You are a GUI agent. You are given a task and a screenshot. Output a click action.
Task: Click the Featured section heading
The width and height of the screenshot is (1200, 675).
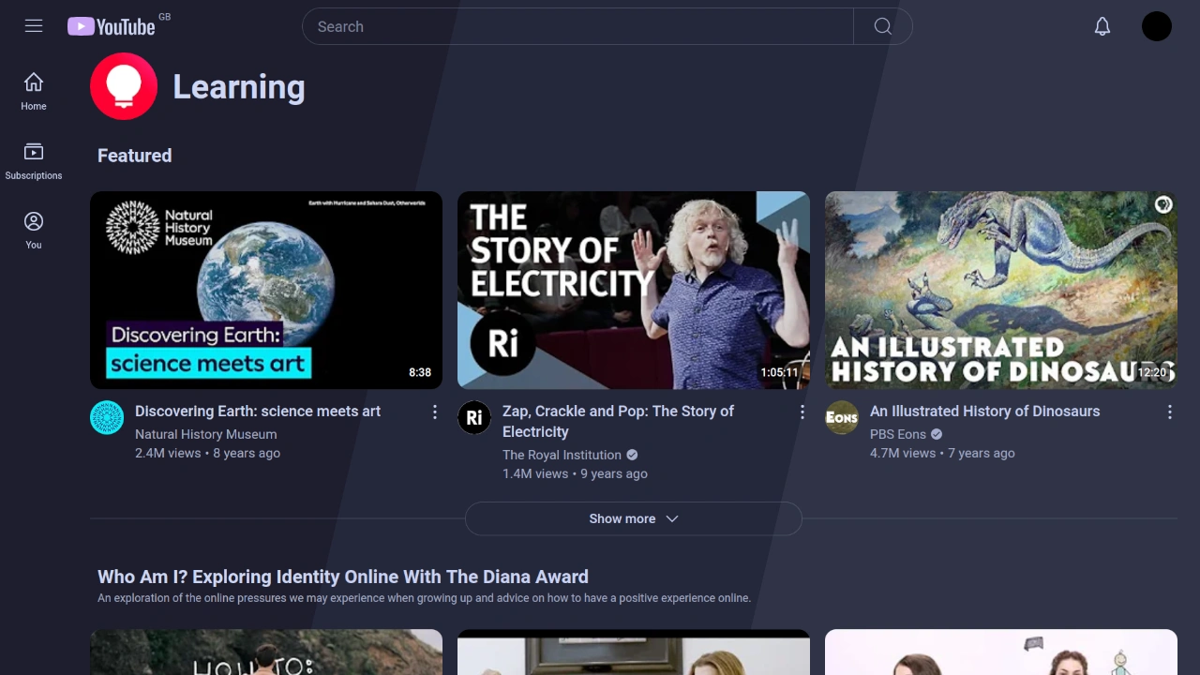point(134,156)
